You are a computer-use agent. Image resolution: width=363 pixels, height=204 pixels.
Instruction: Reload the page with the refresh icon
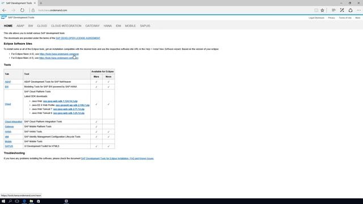(22, 10)
